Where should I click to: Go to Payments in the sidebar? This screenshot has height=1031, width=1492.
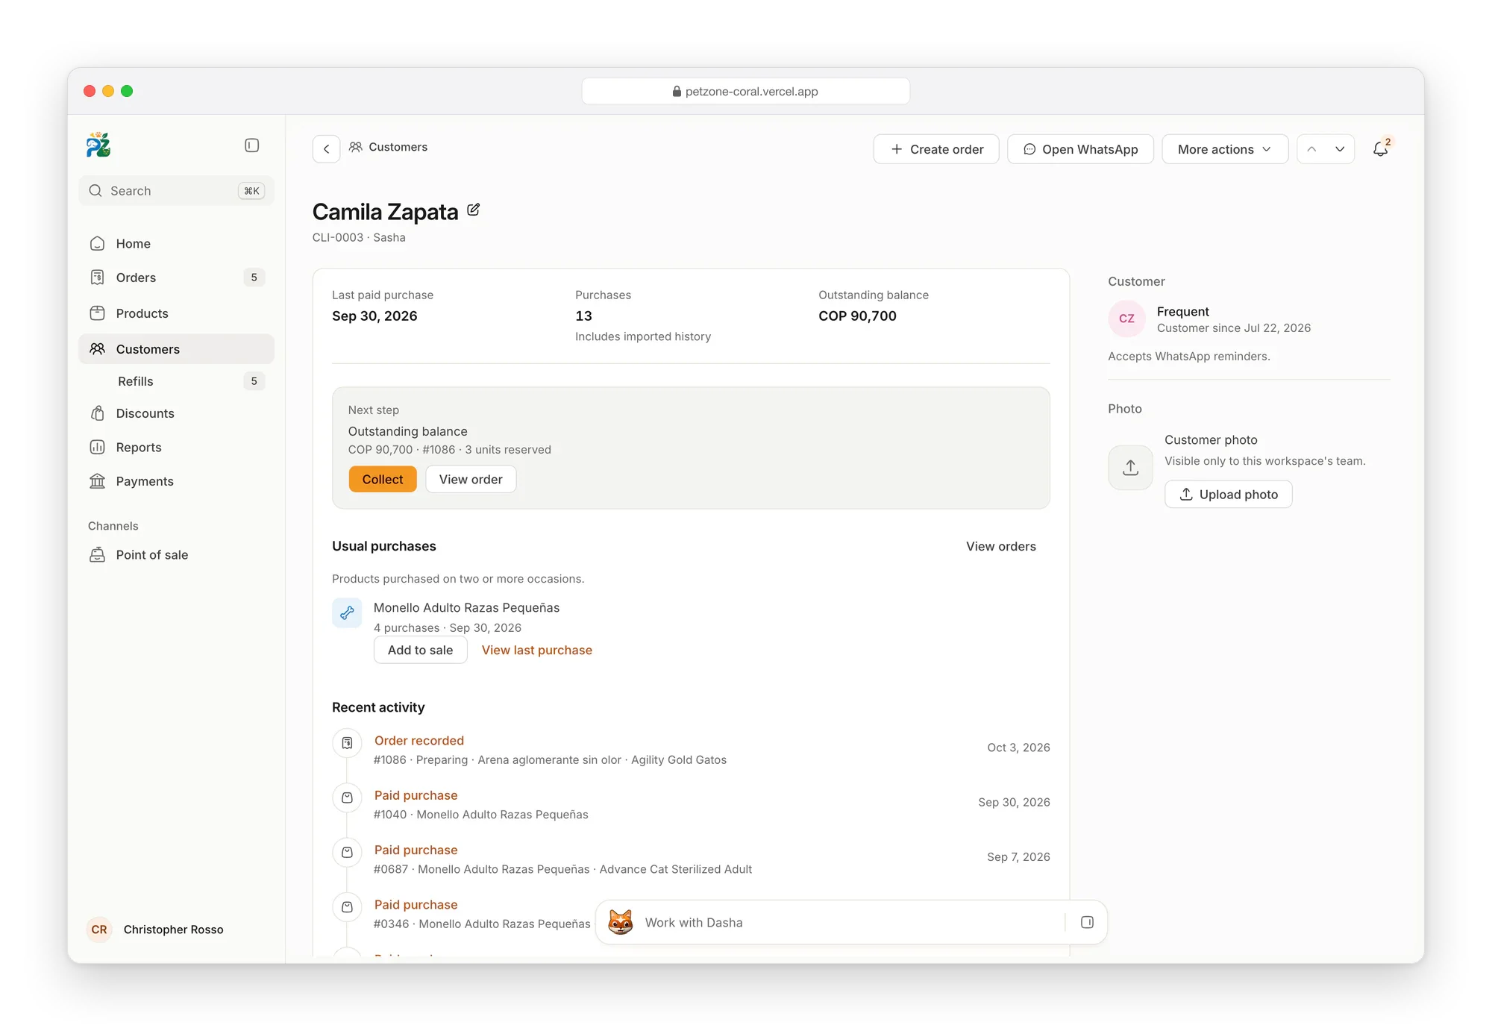point(176,481)
